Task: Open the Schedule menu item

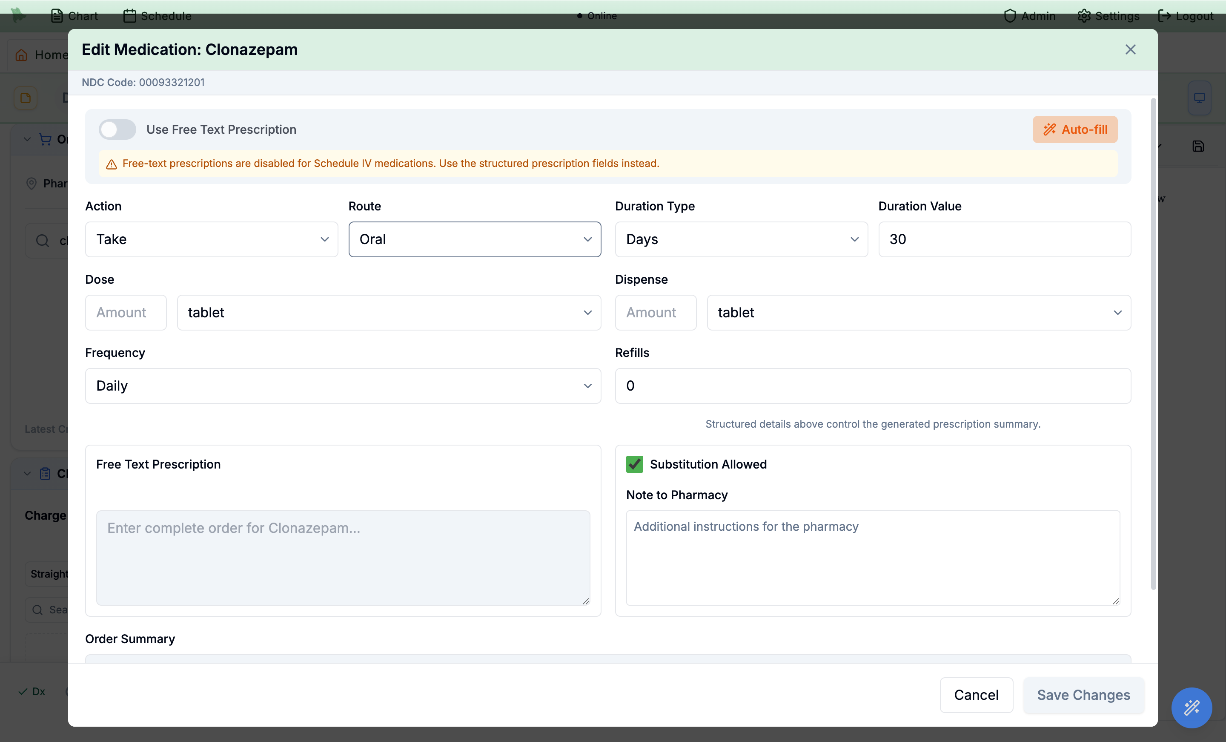Action: point(157,16)
